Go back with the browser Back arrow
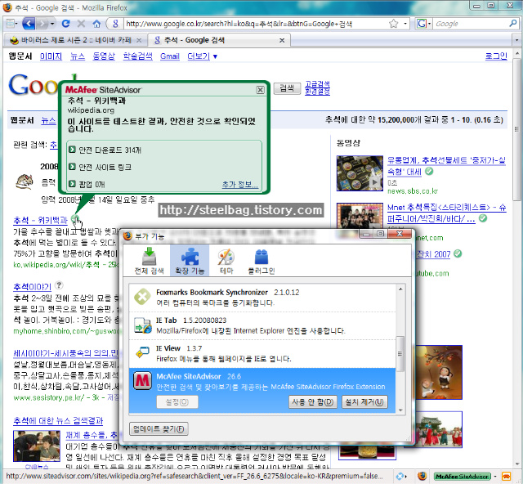 [29, 24]
